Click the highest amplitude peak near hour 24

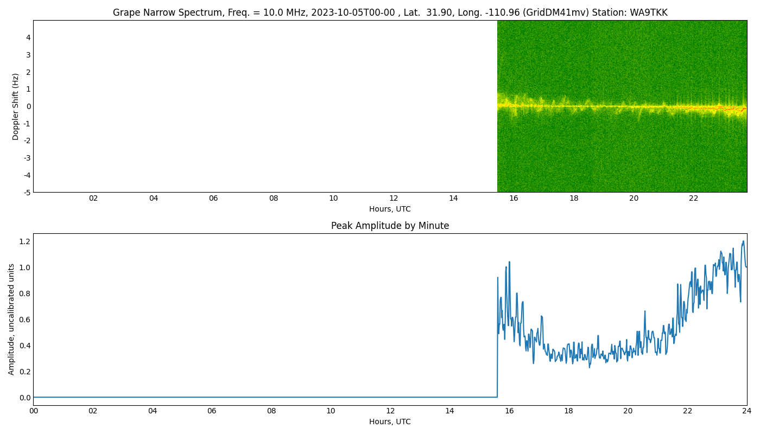743,242
